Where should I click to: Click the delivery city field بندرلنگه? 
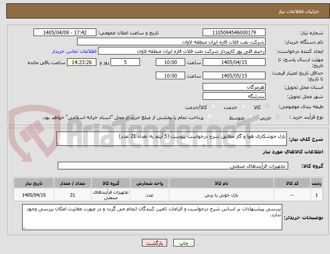click(x=234, y=96)
